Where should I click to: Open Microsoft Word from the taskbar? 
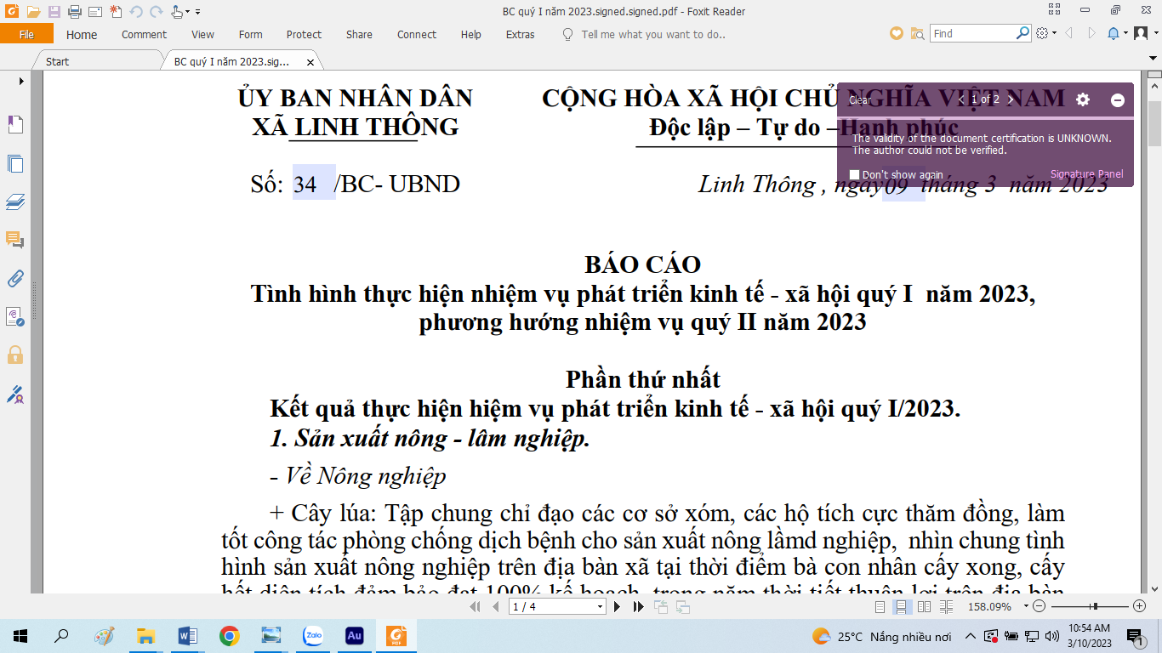(187, 635)
